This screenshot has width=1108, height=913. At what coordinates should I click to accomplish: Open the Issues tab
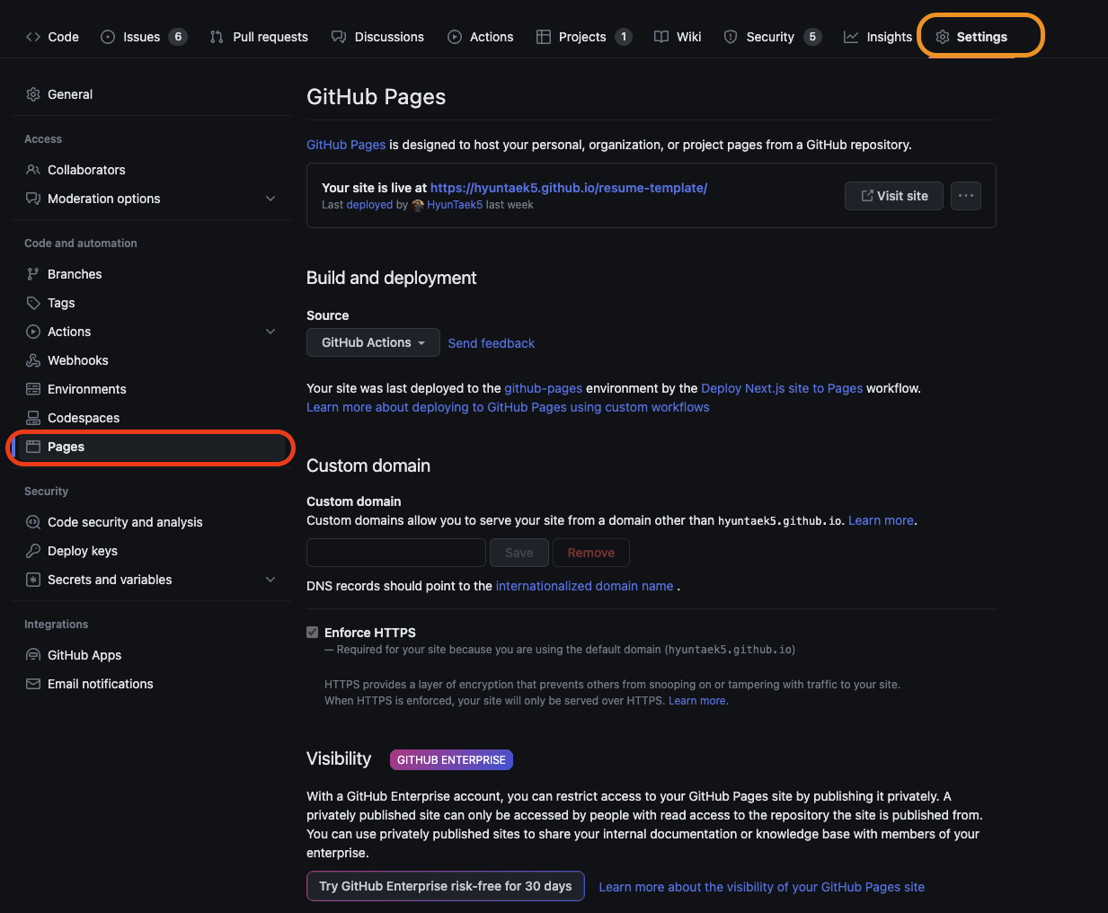pyautogui.click(x=144, y=37)
